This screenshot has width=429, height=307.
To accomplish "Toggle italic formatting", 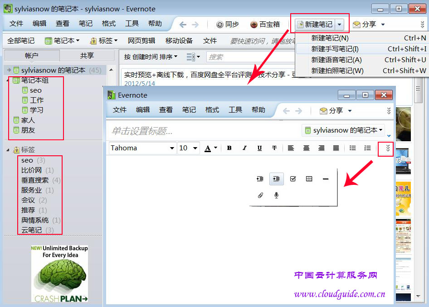I will [244, 148].
